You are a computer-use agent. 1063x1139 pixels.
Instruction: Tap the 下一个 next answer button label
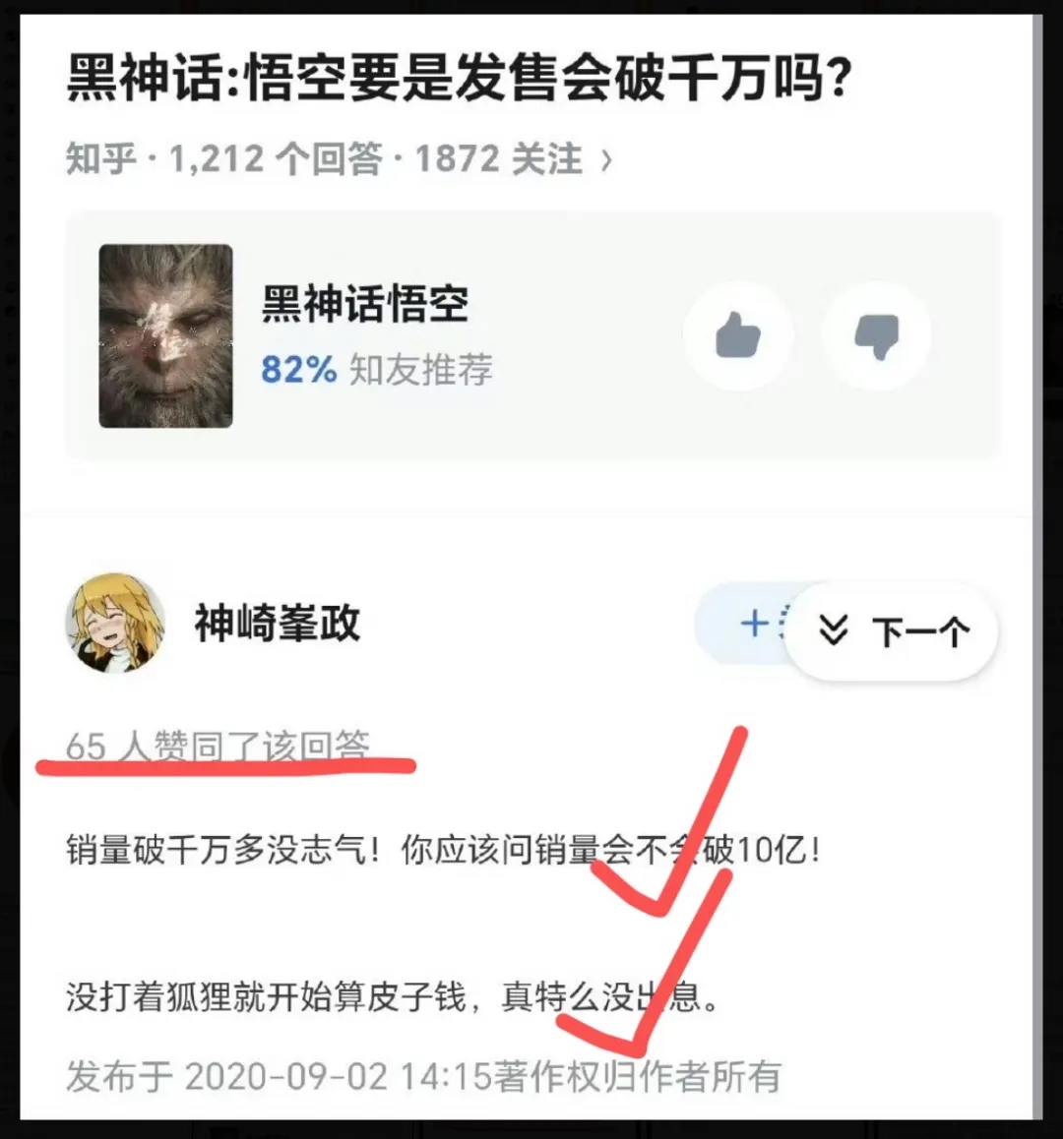point(920,632)
